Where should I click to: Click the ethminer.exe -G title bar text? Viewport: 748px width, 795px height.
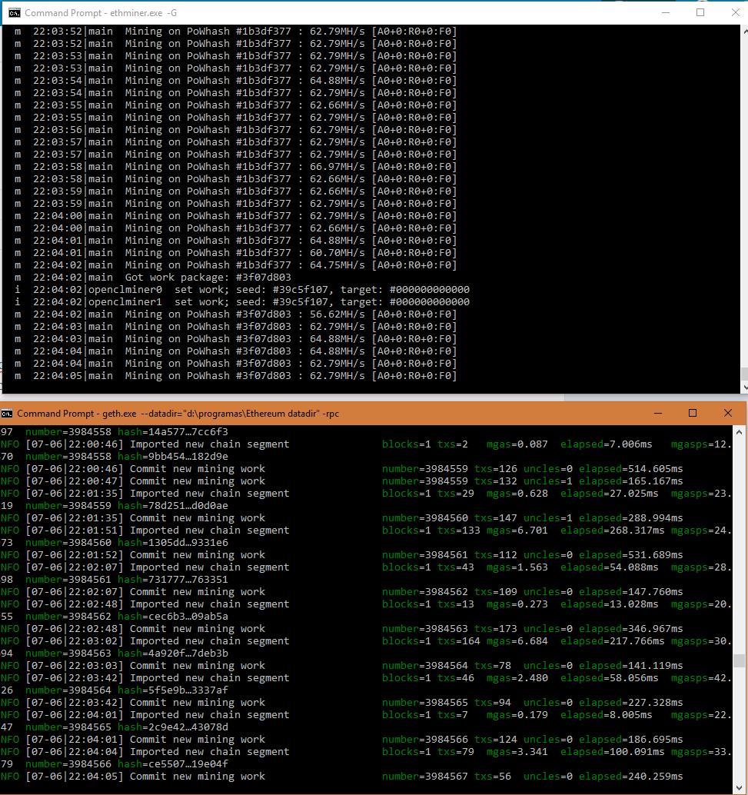pos(101,12)
